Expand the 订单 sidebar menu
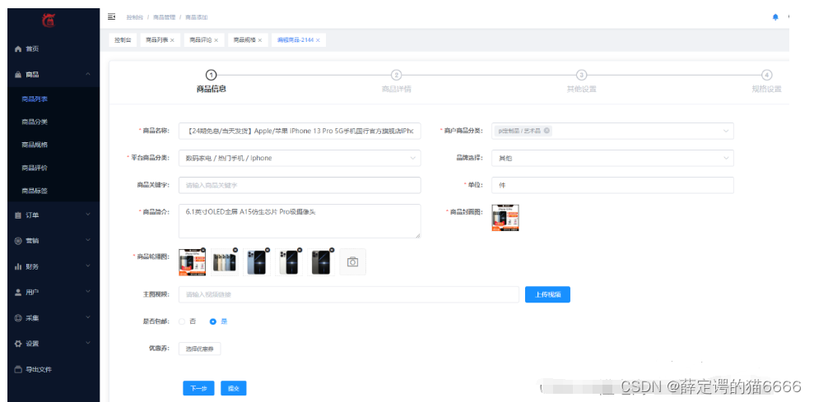 (53, 215)
